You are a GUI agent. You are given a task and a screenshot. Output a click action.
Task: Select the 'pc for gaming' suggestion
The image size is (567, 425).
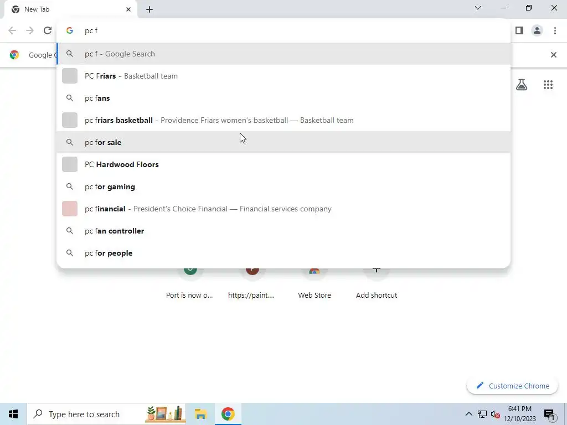[283, 186]
